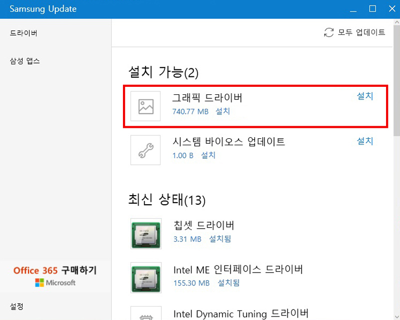Click the 3.31 MB size text
This screenshot has width=400, height=320.
187,239
